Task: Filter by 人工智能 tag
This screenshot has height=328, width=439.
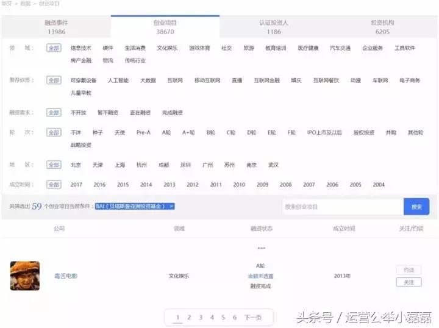Action: (118, 80)
